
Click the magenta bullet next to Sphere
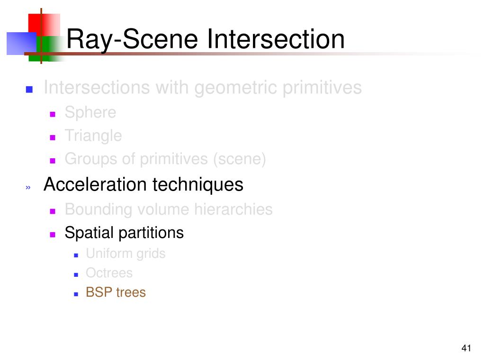[x=53, y=114]
